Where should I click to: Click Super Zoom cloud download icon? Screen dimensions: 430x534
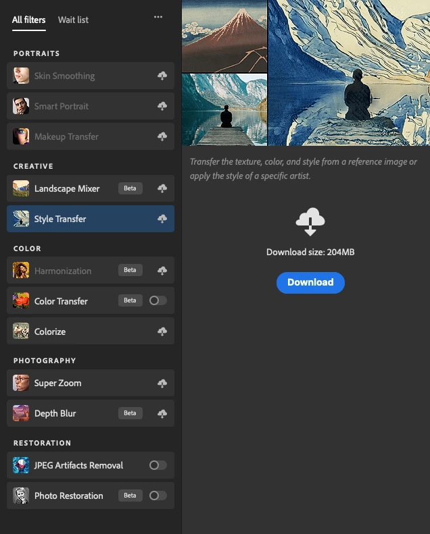(x=162, y=383)
